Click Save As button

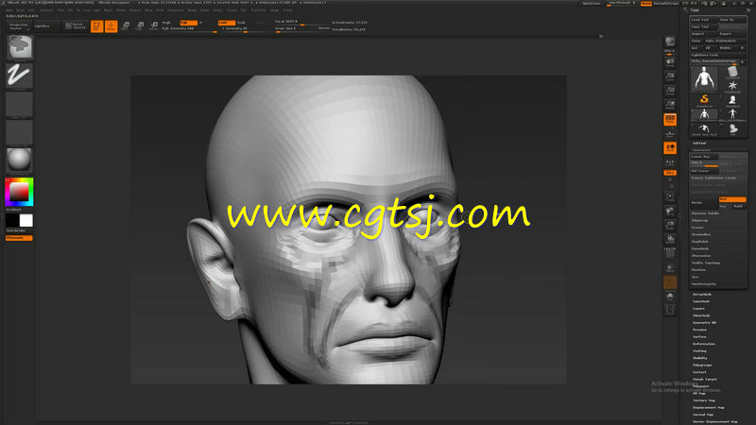click(x=732, y=20)
